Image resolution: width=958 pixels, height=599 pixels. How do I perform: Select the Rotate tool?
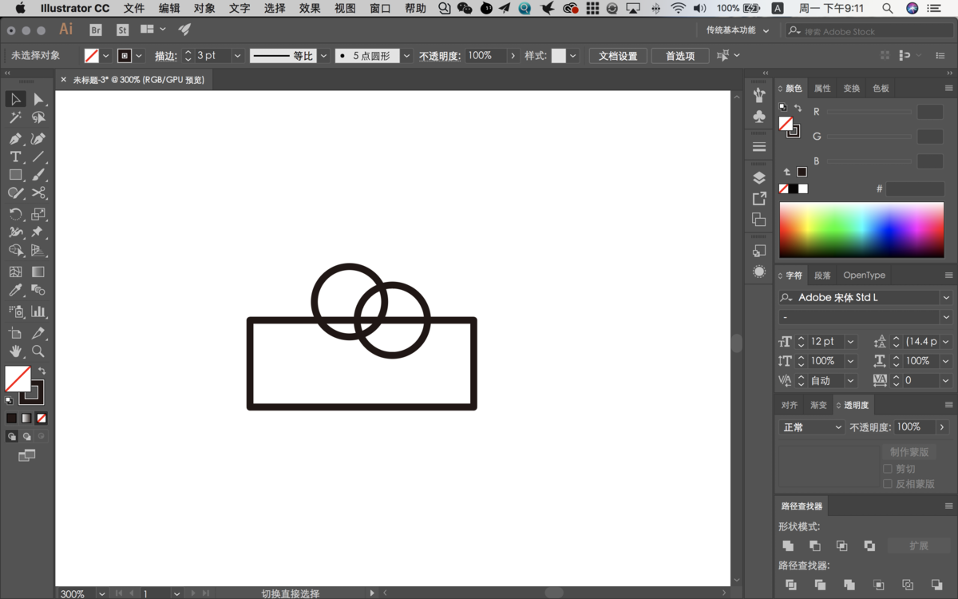pos(15,214)
